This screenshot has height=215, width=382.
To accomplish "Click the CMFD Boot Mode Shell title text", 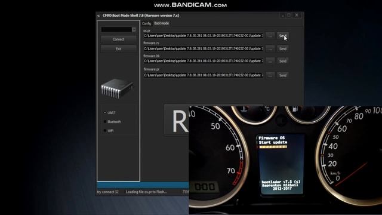I will point(141,16).
